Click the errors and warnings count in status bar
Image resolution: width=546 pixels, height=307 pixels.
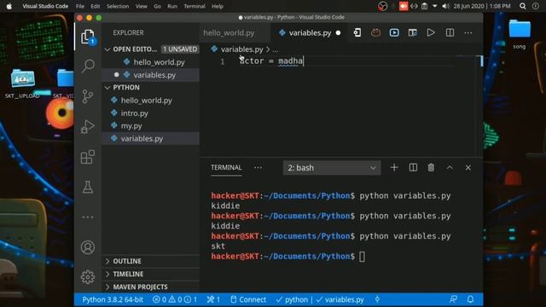(175, 299)
